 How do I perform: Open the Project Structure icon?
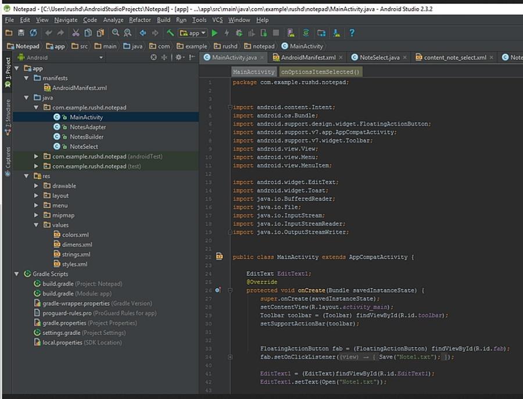coord(321,33)
